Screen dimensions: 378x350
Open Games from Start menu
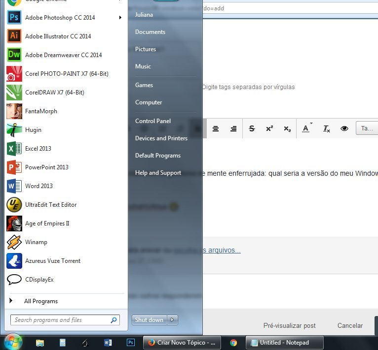(x=144, y=85)
